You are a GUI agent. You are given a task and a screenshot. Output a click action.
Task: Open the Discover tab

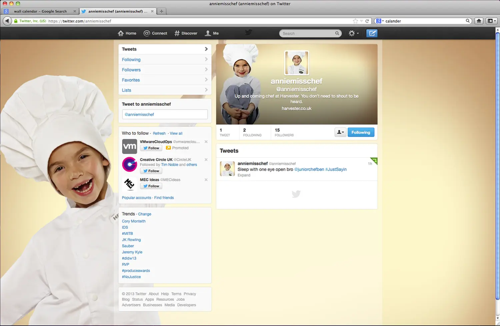click(x=186, y=33)
